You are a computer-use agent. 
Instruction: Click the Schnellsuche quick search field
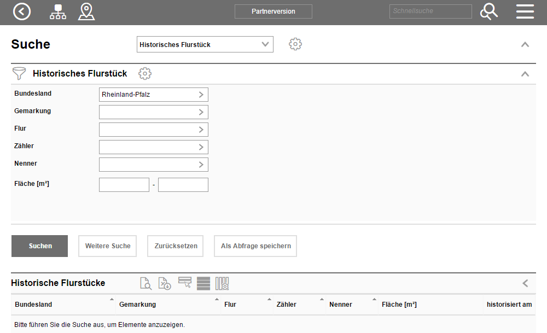(x=430, y=11)
